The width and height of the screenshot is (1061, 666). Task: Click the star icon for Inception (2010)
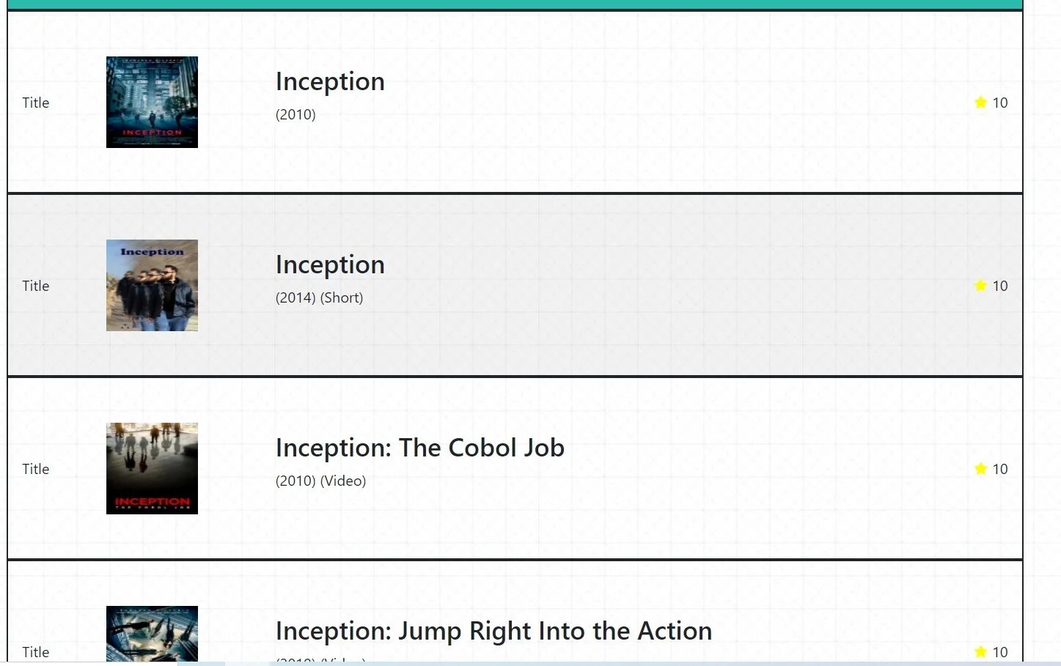[980, 103]
